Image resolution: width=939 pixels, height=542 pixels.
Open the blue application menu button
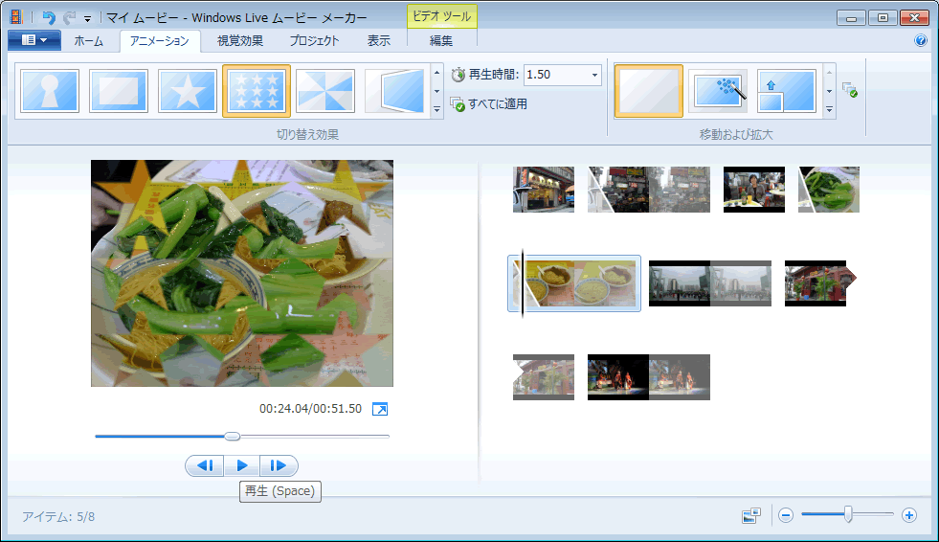coord(34,40)
